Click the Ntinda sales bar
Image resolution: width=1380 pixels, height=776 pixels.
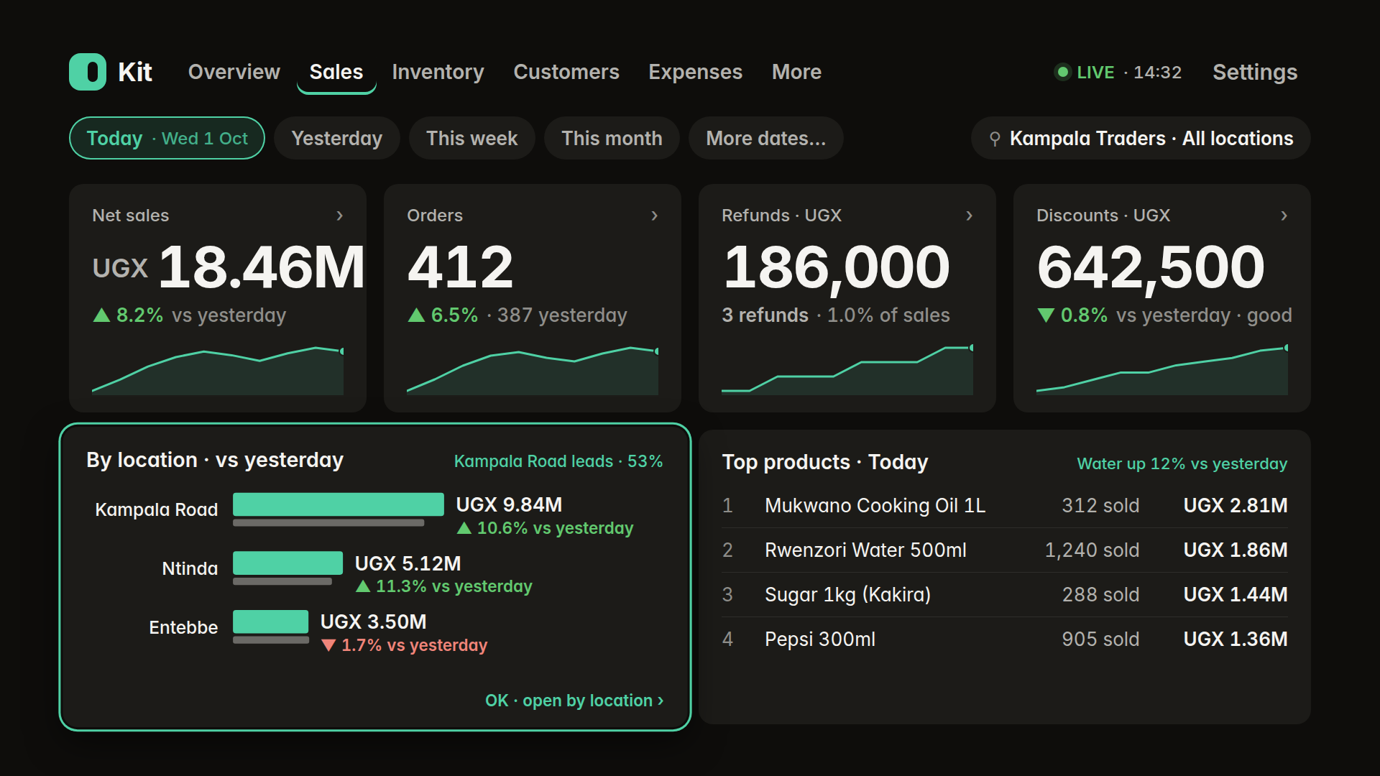(287, 563)
